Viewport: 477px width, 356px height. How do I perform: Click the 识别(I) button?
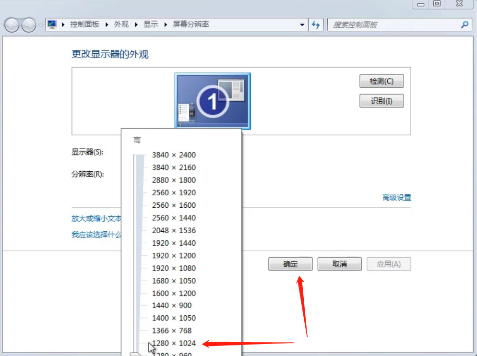click(381, 101)
